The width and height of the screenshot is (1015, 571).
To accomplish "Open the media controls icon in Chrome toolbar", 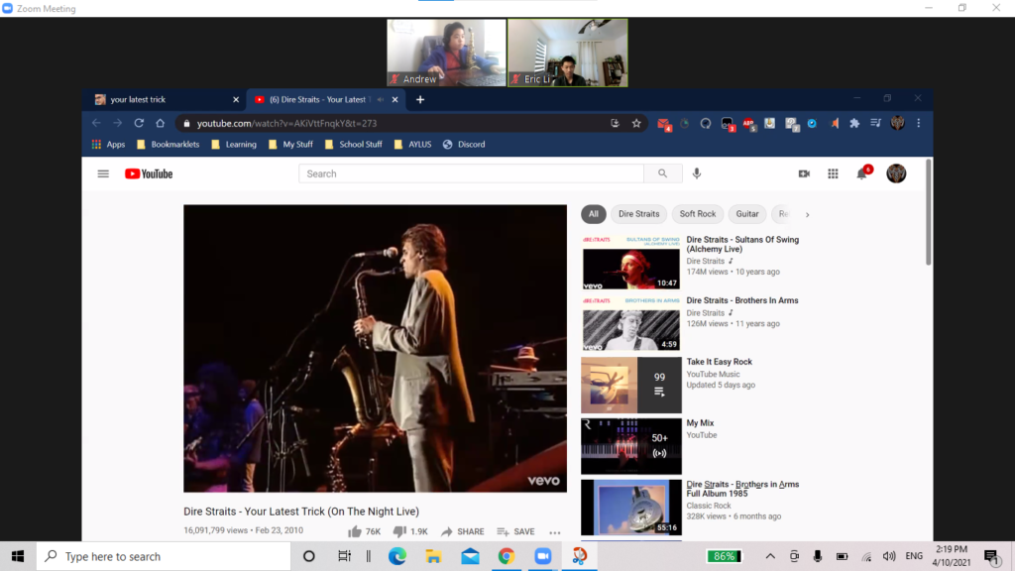I will (x=876, y=123).
